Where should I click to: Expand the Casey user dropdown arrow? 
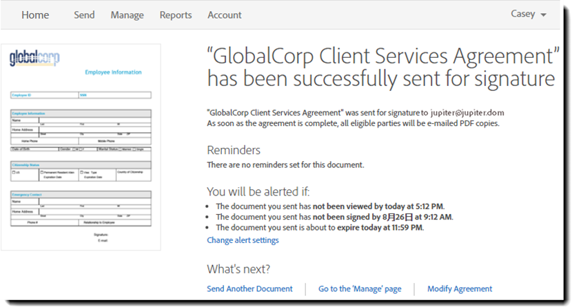click(543, 15)
